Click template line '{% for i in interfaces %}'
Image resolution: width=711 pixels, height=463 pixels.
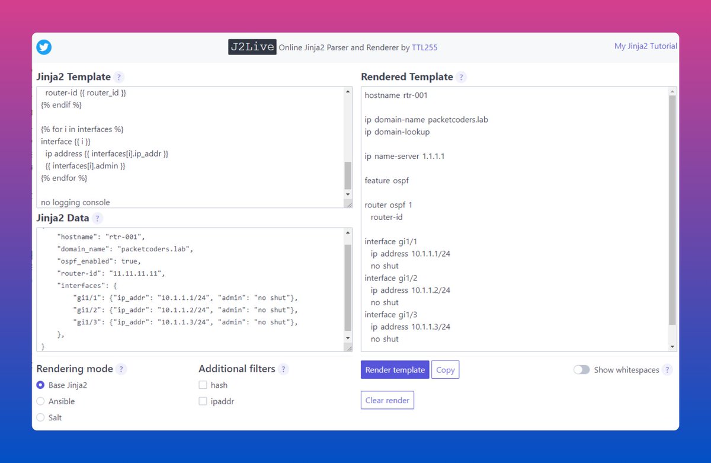[x=82, y=129]
